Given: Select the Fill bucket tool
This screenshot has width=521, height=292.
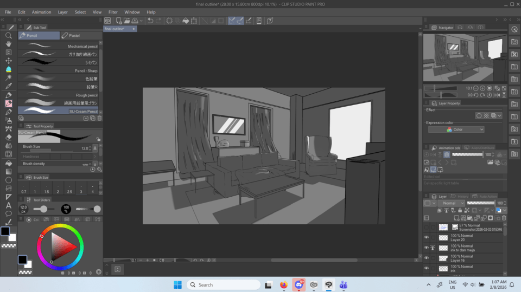Looking at the screenshot, I should (x=9, y=163).
